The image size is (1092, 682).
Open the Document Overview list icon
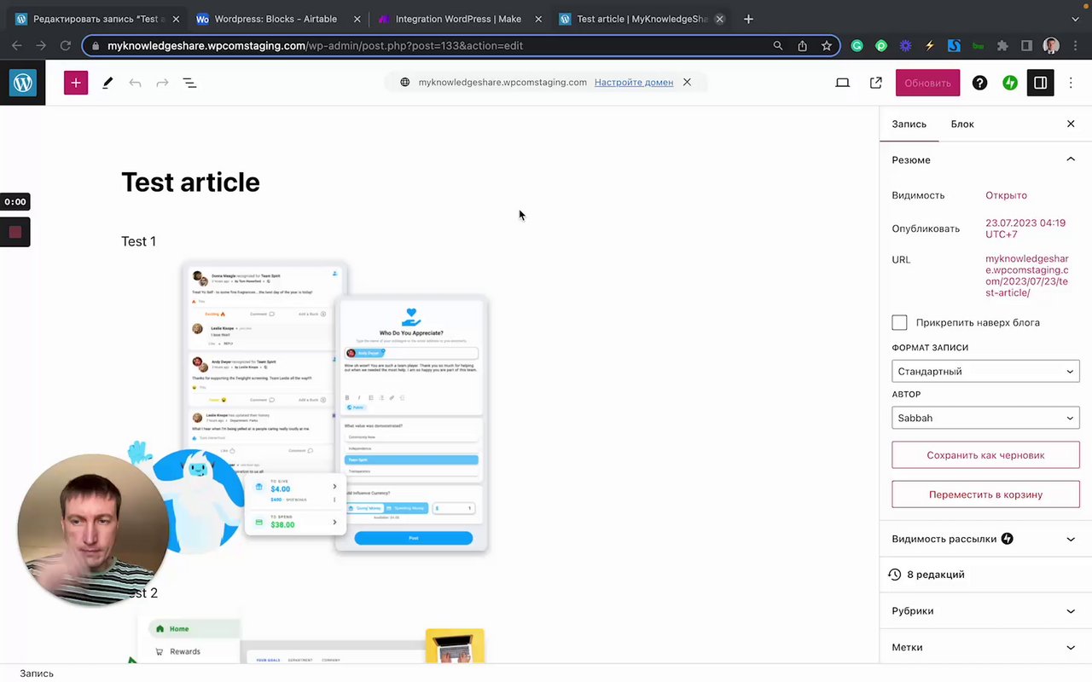(x=189, y=83)
